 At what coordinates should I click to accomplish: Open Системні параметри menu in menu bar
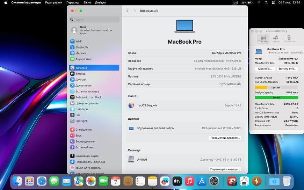tap(26, 2)
